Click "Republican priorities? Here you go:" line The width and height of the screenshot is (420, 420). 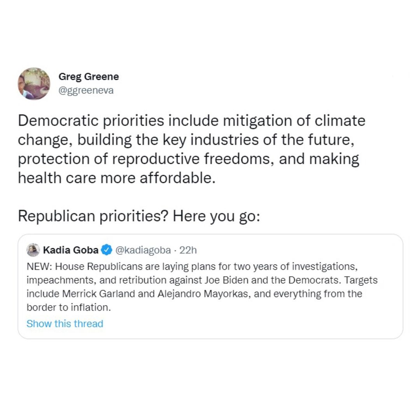(138, 216)
